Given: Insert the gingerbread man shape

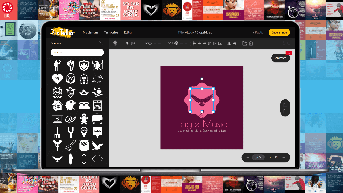Looking at the screenshot, I should coord(84,119).
